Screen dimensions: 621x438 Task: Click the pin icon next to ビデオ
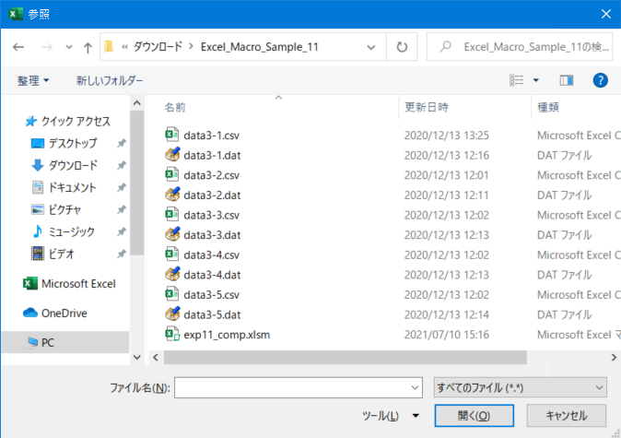coord(122,254)
